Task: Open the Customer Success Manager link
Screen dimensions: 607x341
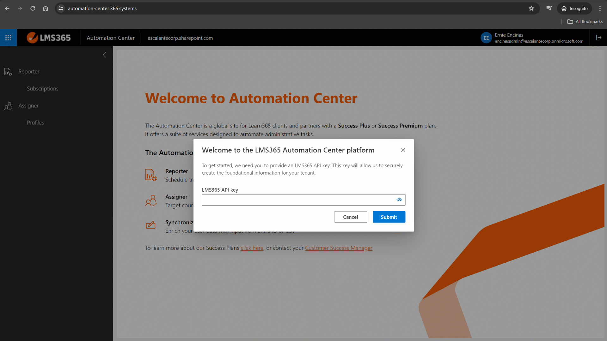Action: click(338, 248)
